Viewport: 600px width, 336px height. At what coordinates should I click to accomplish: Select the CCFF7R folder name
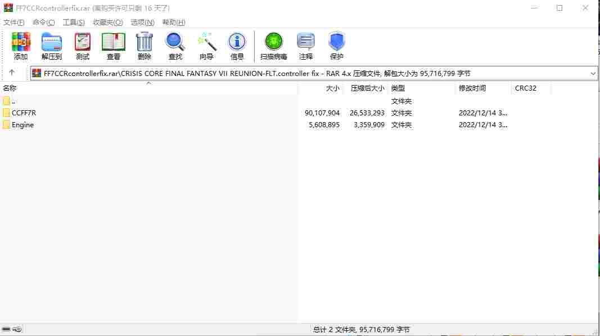coord(24,113)
